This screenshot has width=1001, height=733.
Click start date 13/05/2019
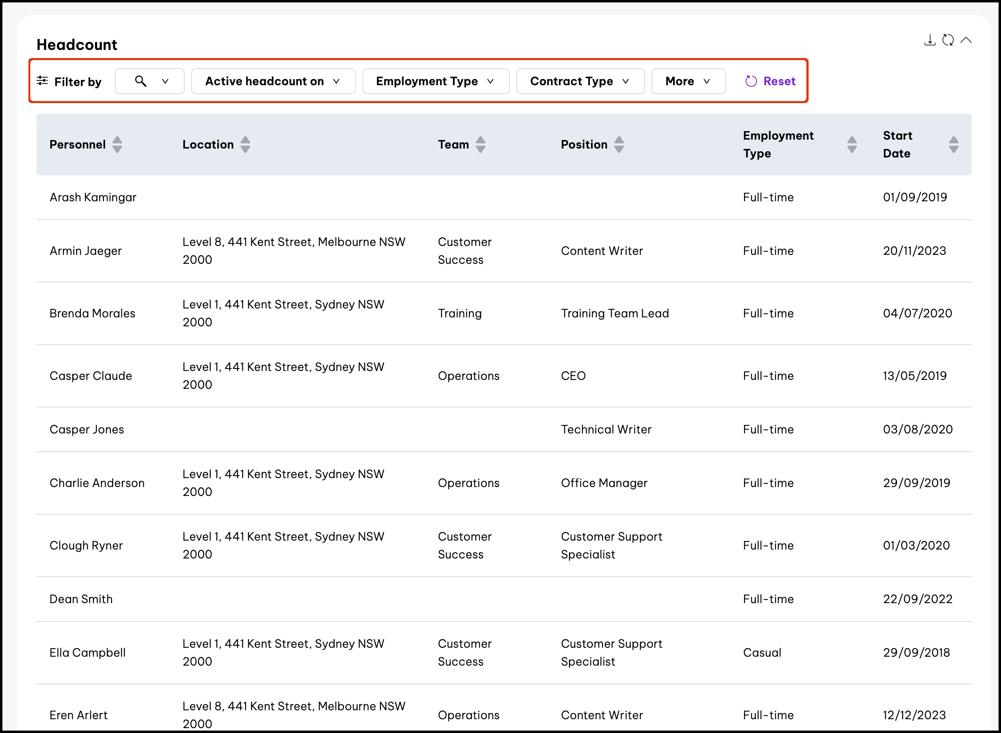915,376
